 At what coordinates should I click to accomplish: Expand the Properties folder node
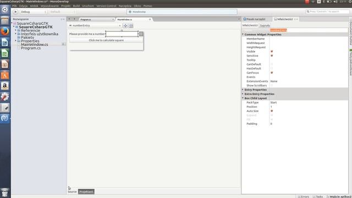pos(16,41)
